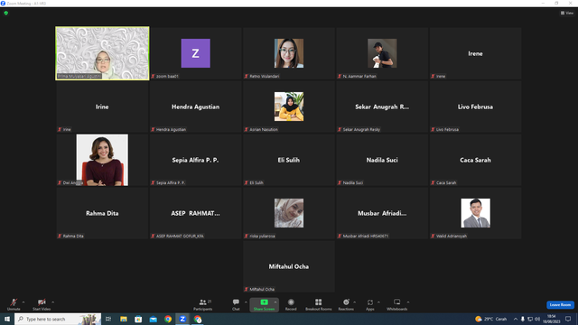Select the Rahma Dita tile

click(x=102, y=213)
